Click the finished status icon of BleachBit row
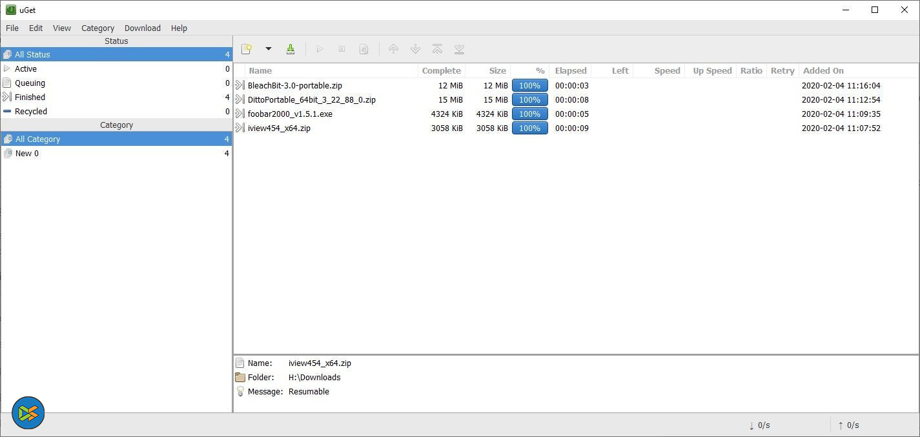920x437 pixels. (x=240, y=85)
